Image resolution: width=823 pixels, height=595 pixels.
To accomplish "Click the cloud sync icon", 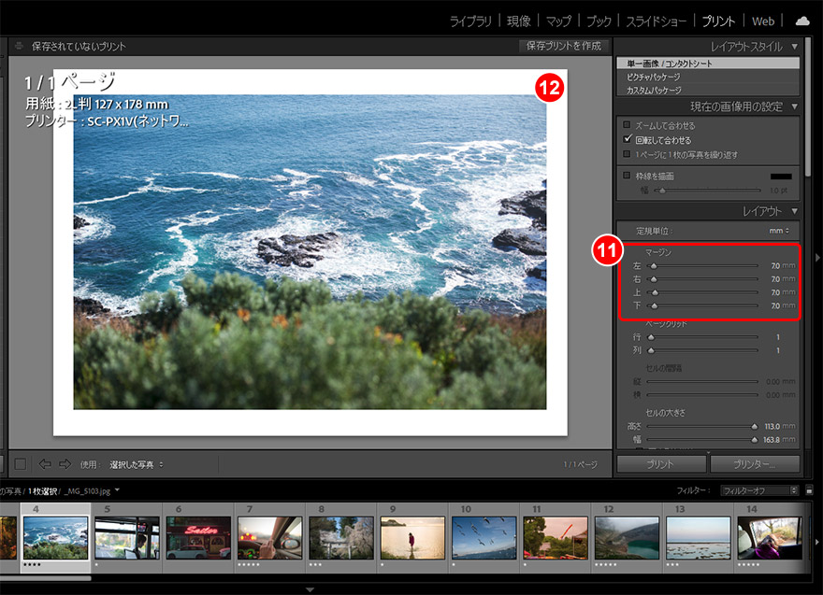I will [801, 21].
